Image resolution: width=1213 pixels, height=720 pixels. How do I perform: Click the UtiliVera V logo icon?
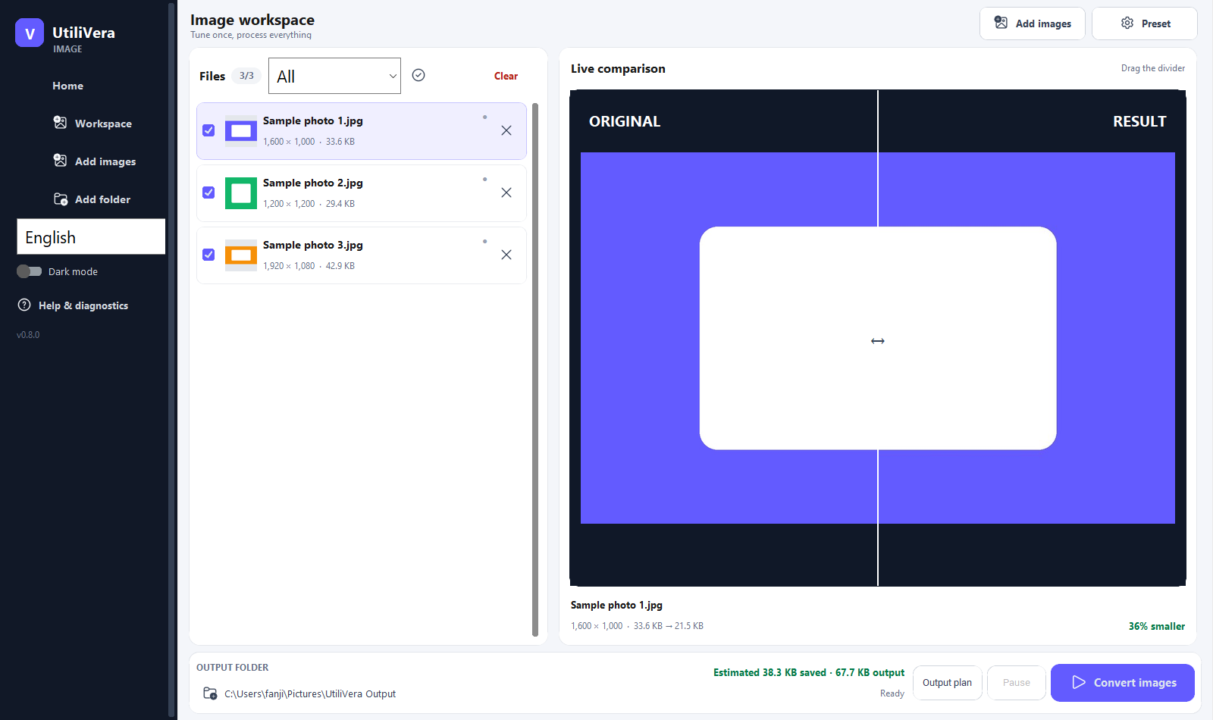pyautogui.click(x=30, y=33)
